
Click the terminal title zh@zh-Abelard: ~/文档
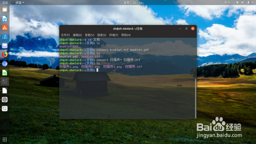pyautogui.click(x=128, y=29)
